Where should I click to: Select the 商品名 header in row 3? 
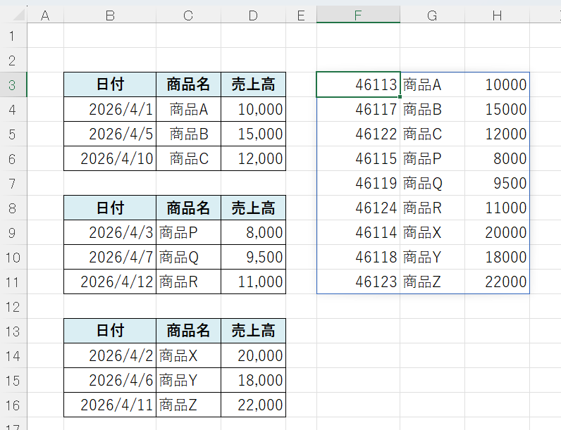click(188, 84)
